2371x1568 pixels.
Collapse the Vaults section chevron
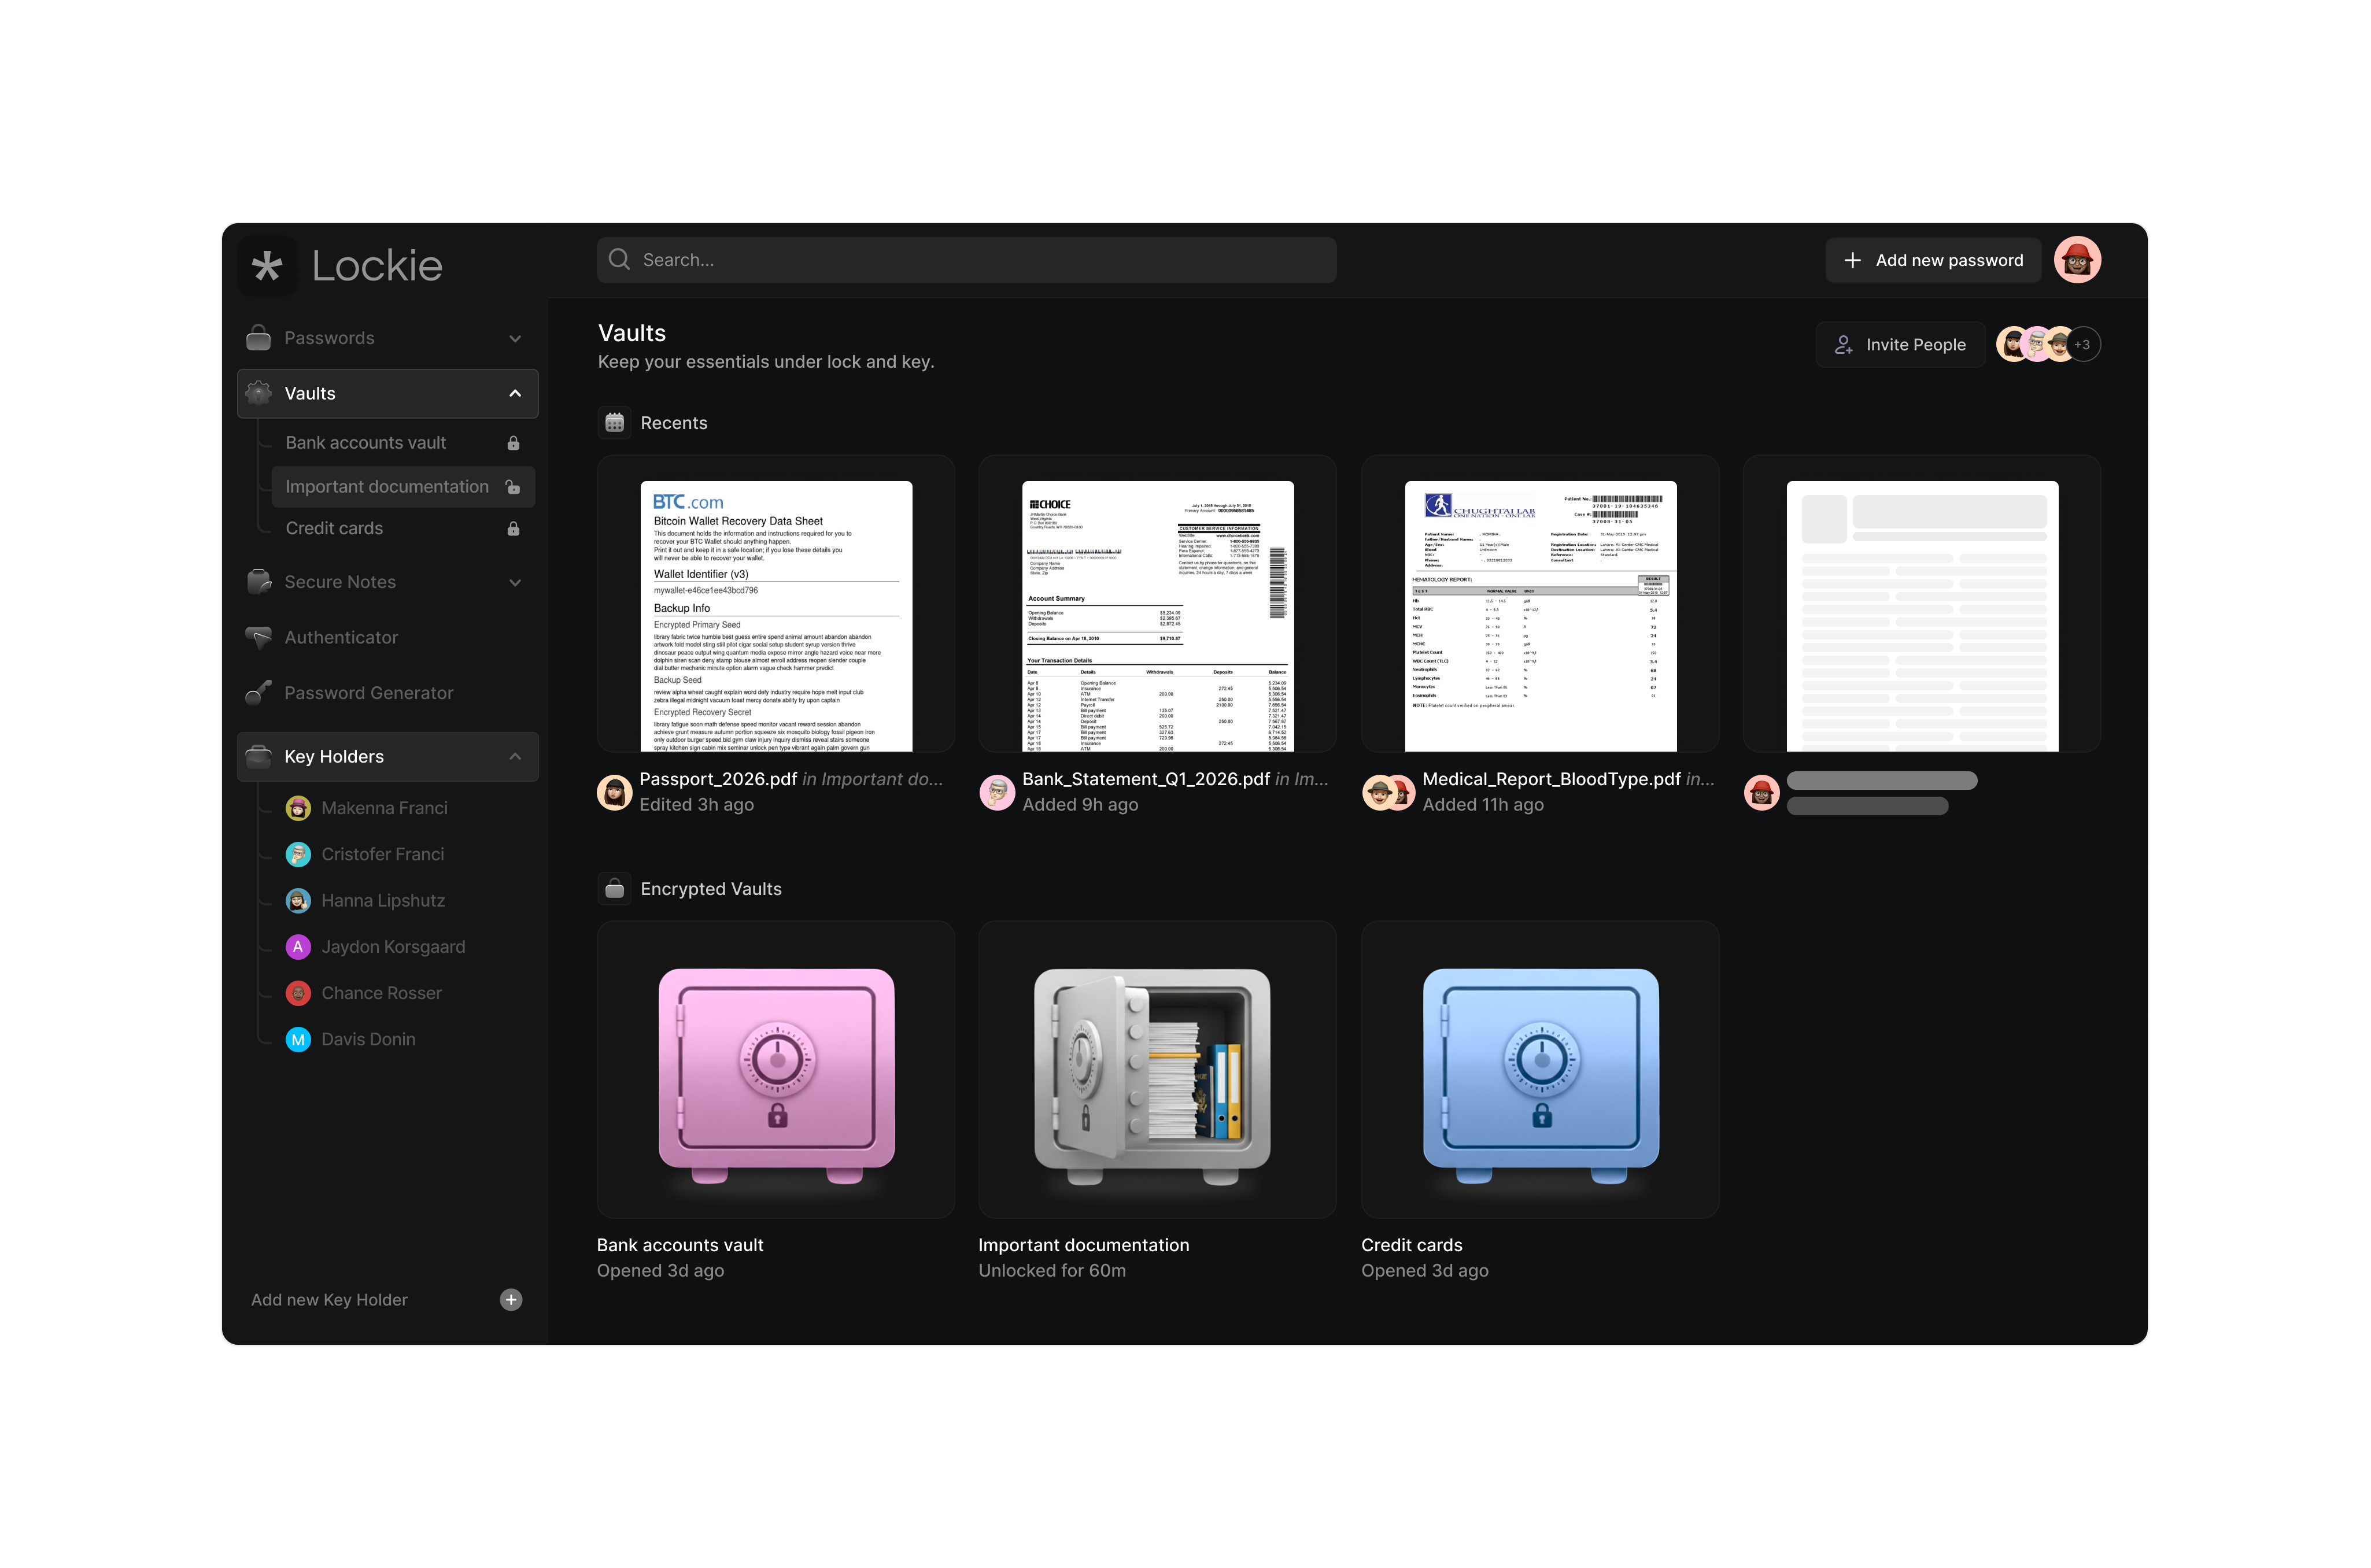point(515,394)
